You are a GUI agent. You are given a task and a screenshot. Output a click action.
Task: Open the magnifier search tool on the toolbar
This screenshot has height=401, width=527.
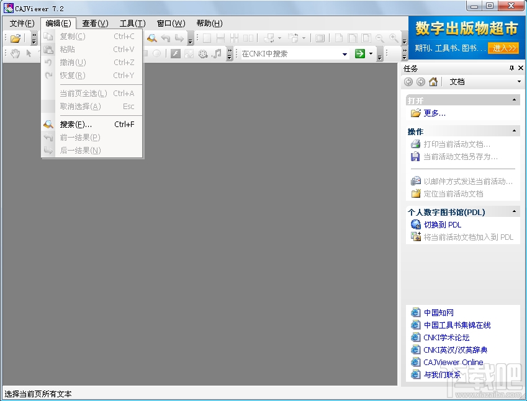(x=151, y=37)
